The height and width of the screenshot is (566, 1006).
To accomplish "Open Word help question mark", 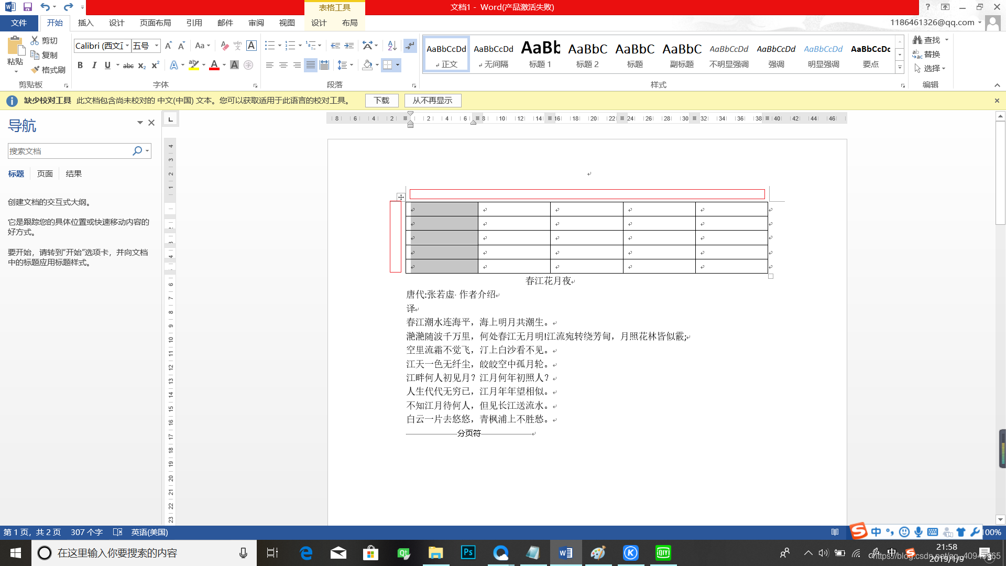I will tap(927, 7).
